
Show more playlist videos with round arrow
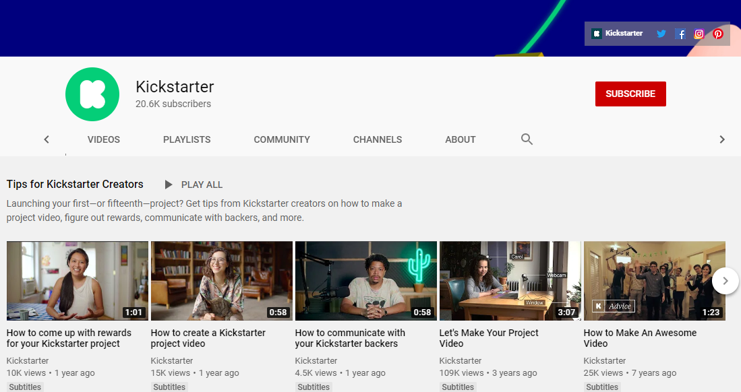[725, 281]
